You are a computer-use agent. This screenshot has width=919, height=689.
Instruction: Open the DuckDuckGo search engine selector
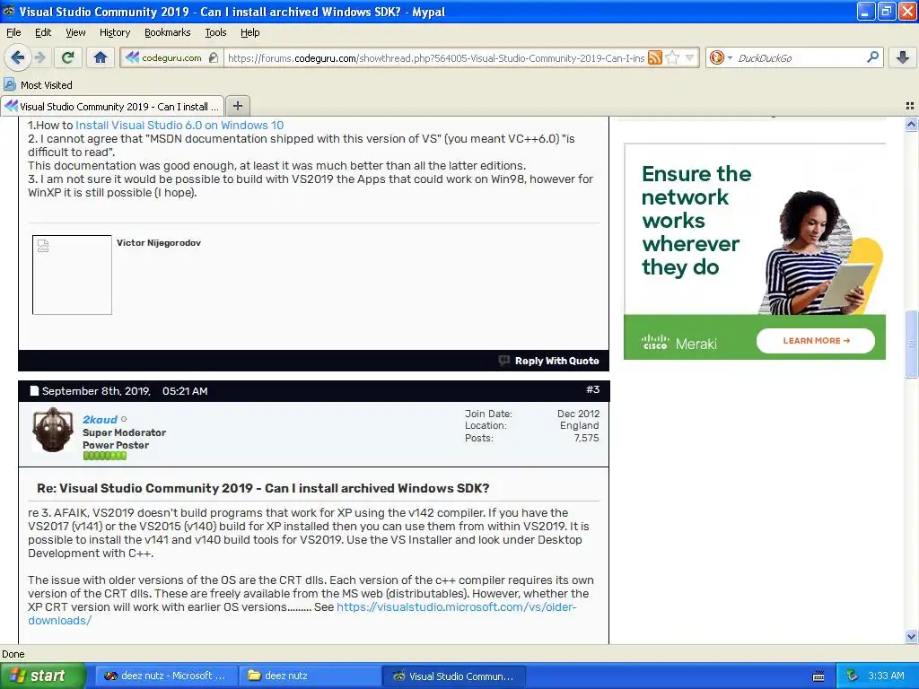click(721, 57)
